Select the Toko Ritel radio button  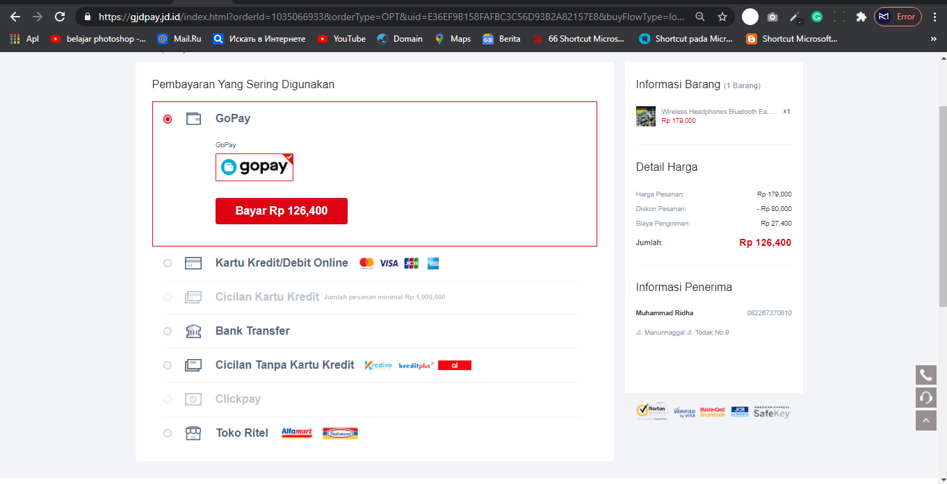pyautogui.click(x=168, y=433)
